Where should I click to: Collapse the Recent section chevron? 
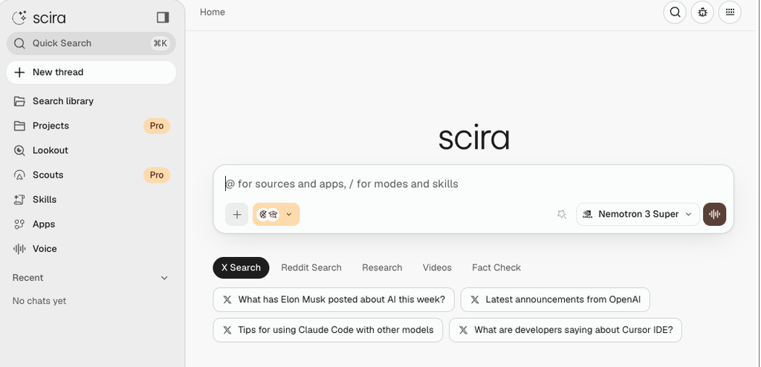click(x=164, y=278)
